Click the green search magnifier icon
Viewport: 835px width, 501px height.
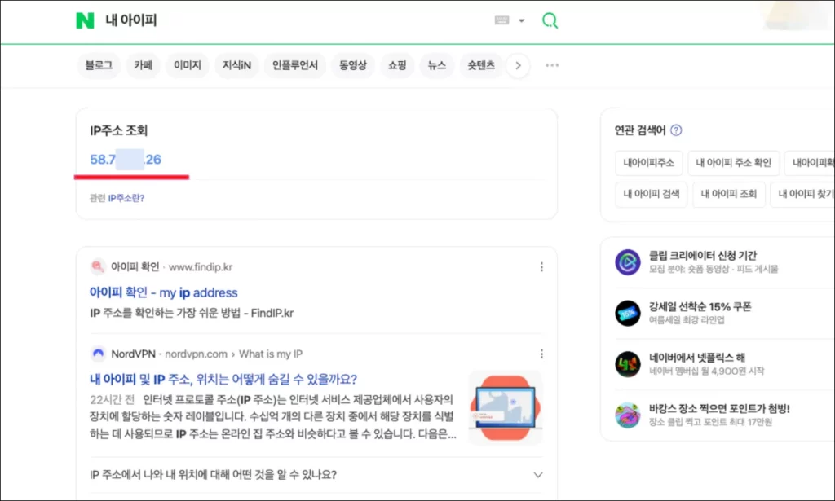[x=550, y=20]
